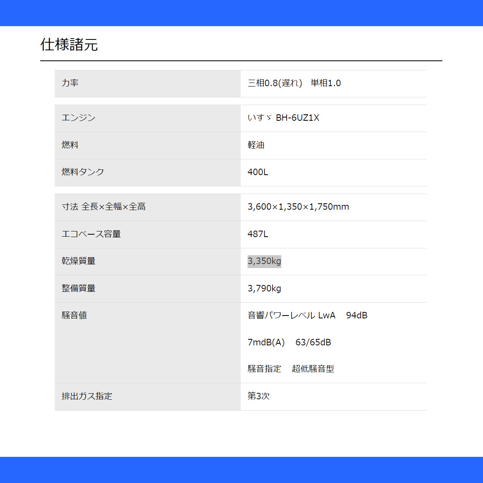Click the engine value いすゞ BH-6UZ1X

[283, 118]
